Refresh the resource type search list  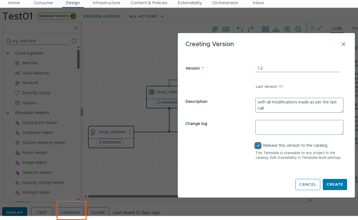[74, 41]
